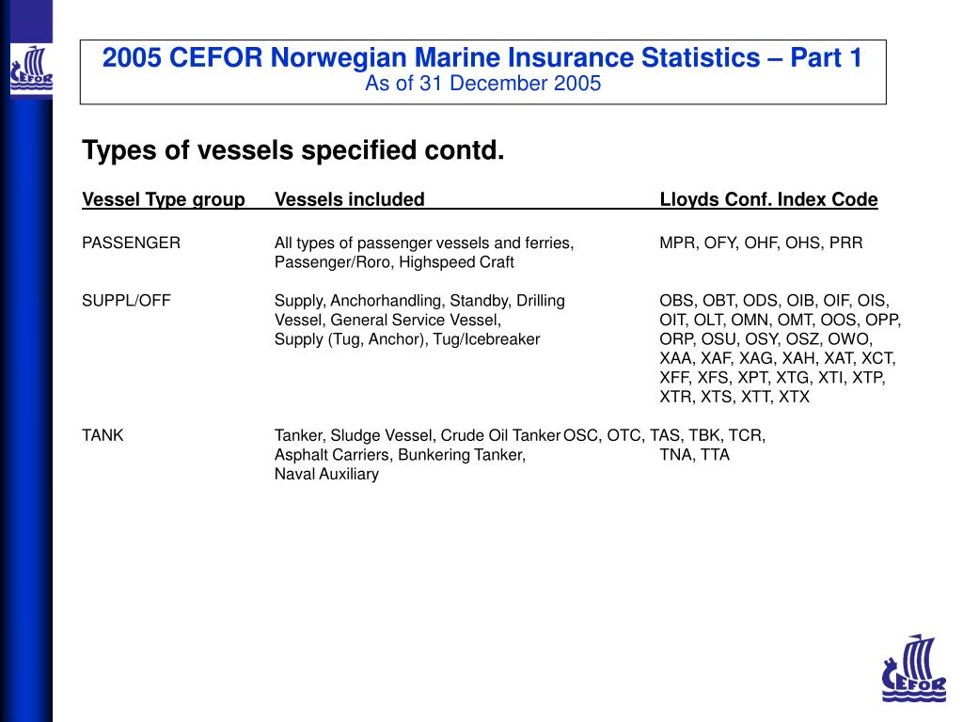Click the 'XTR, XTS, XTT, XTX' code line

(x=734, y=398)
